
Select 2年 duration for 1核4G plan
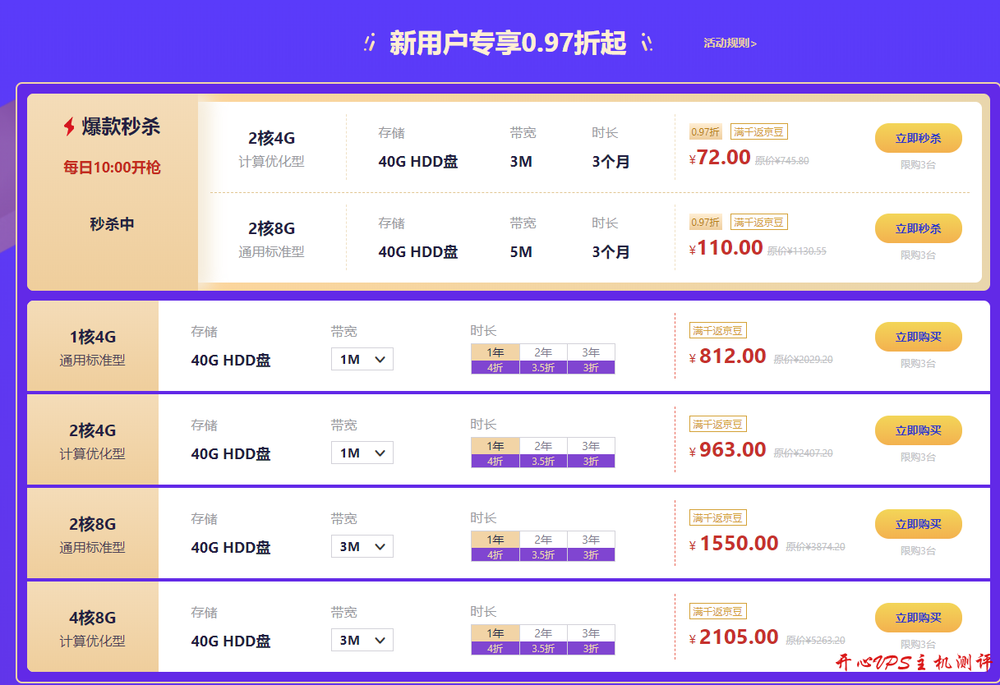pyautogui.click(x=543, y=352)
